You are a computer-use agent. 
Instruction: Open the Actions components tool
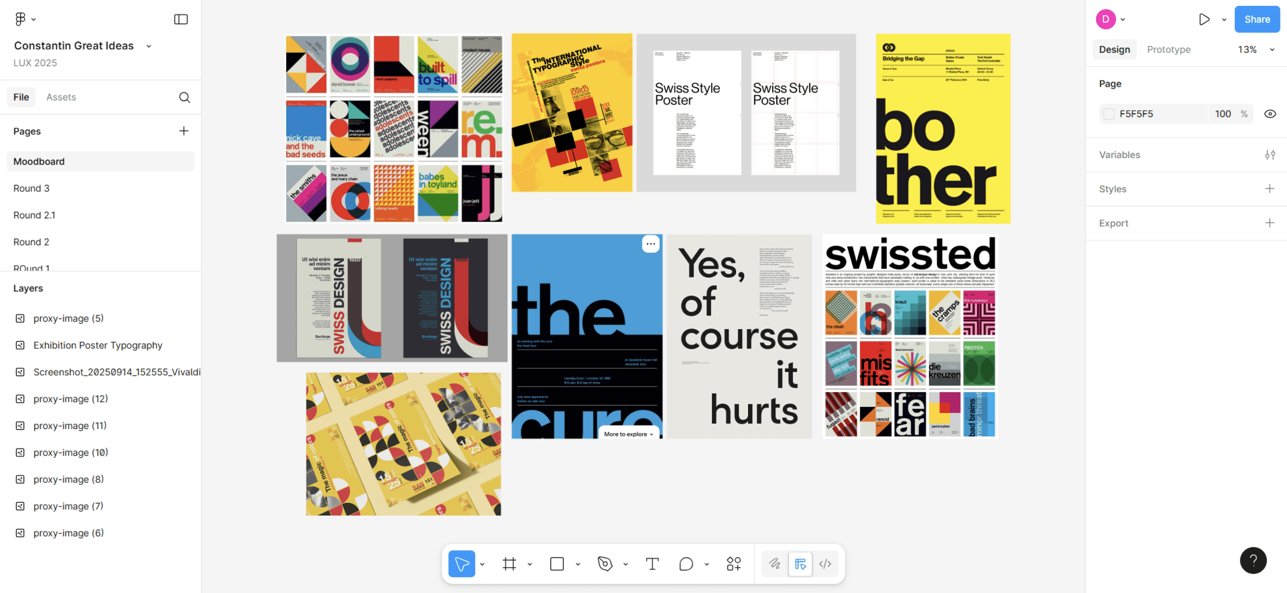coord(733,563)
